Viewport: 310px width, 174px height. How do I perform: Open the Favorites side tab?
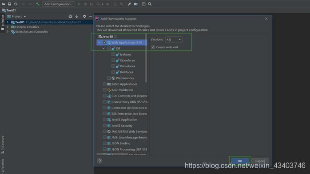[3, 166]
